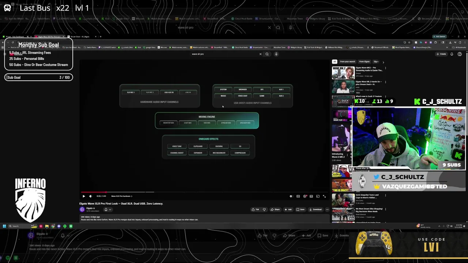Click the 'wave xlr pro' search field

224,54
